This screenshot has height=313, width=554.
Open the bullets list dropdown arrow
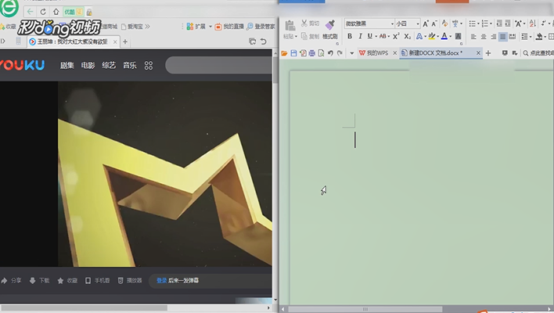tap(478, 23)
